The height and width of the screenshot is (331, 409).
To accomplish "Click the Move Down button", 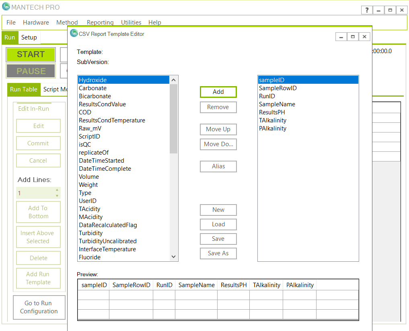I will click(x=218, y=144).
